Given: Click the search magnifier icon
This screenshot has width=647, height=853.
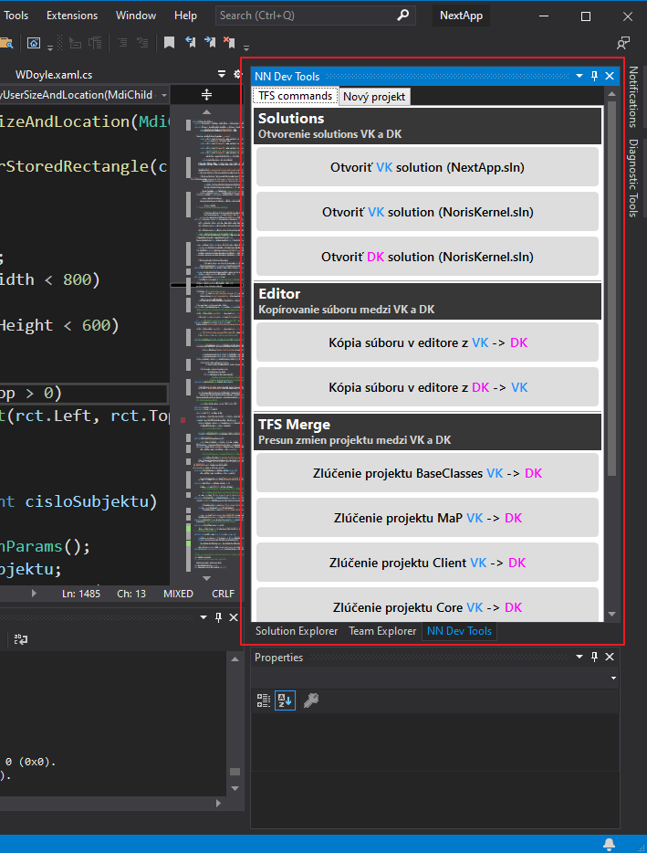Looking at the screenshot, I should 403,16.
